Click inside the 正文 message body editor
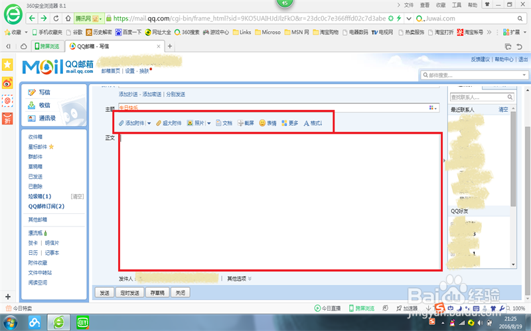Screen dimensions: 531x331 [x=279, y=202]
